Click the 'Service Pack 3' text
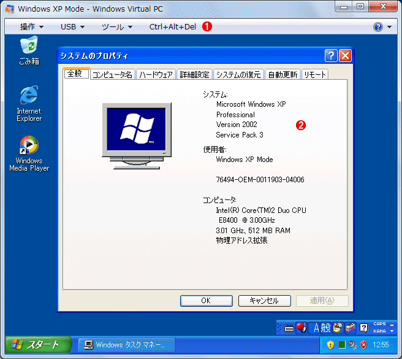This screenshot has height=359, width=402. point(240,135)
